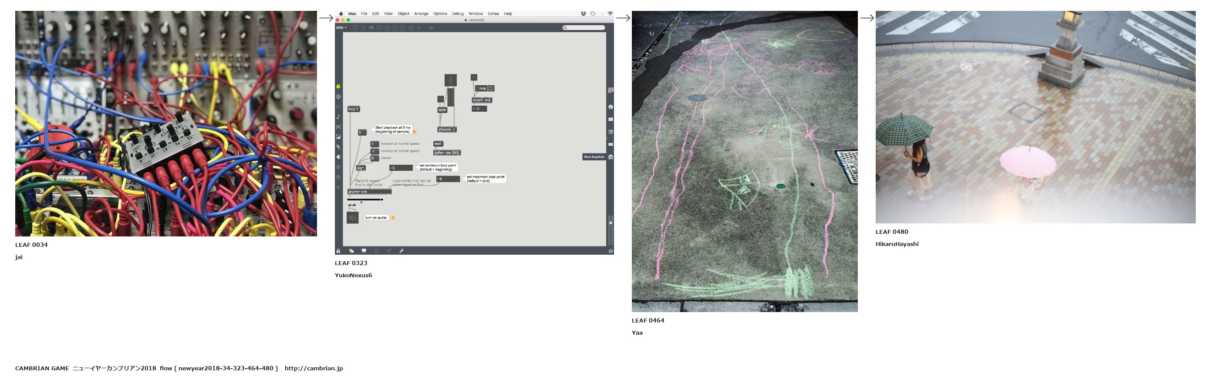Screen dimensions: 1211x379
Task: Click the wrench icon in bottom toolbar
Action: [x=401, y=251]
